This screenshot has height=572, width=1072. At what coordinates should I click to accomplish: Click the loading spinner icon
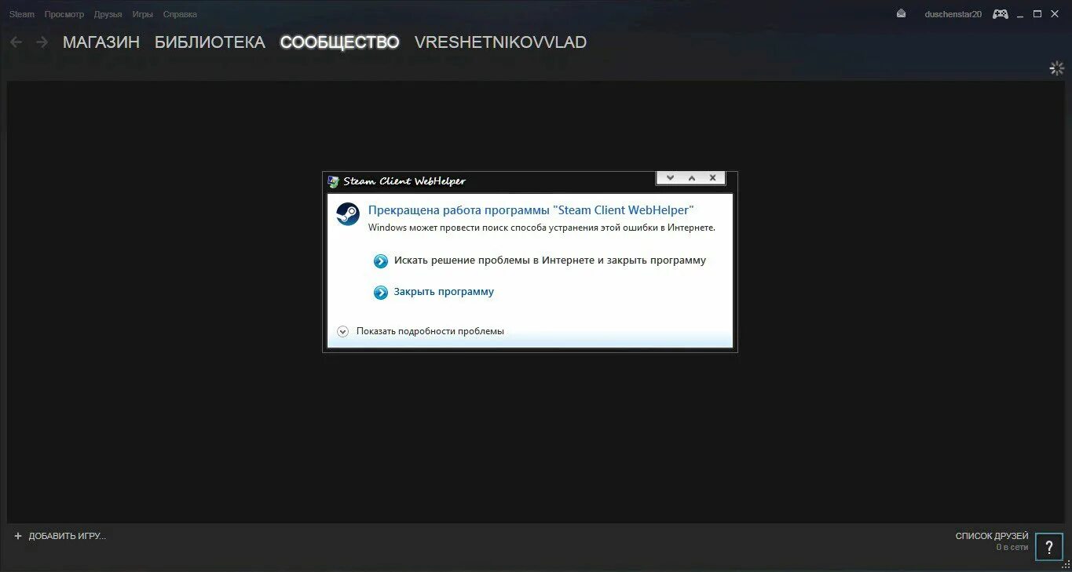coord(1057,68)
